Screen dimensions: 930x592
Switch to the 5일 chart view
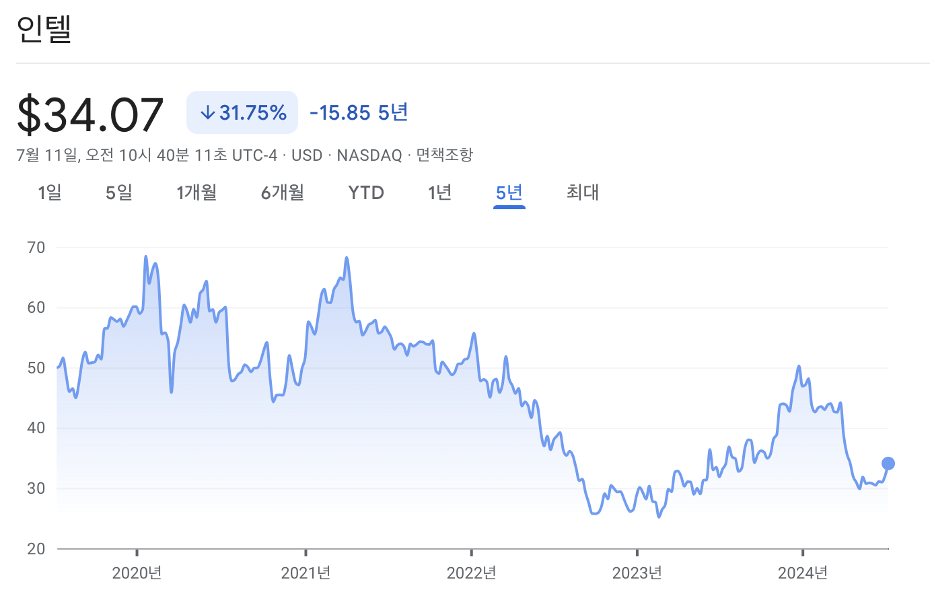point(118,192)
